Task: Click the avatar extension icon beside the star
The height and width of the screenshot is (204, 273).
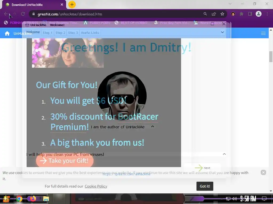Action: coord(233,14)
